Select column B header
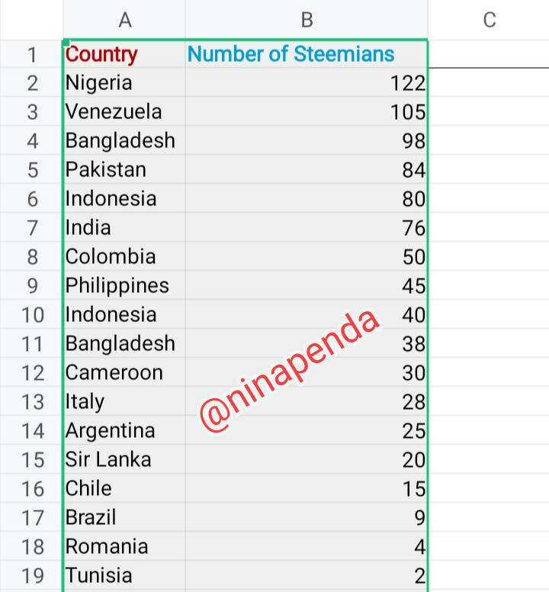549x592 pixels. (306, 20)
